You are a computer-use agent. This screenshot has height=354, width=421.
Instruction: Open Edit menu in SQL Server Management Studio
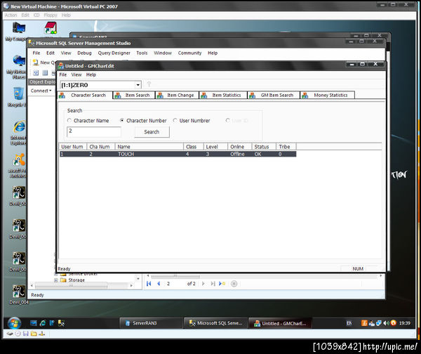point(51,53)
